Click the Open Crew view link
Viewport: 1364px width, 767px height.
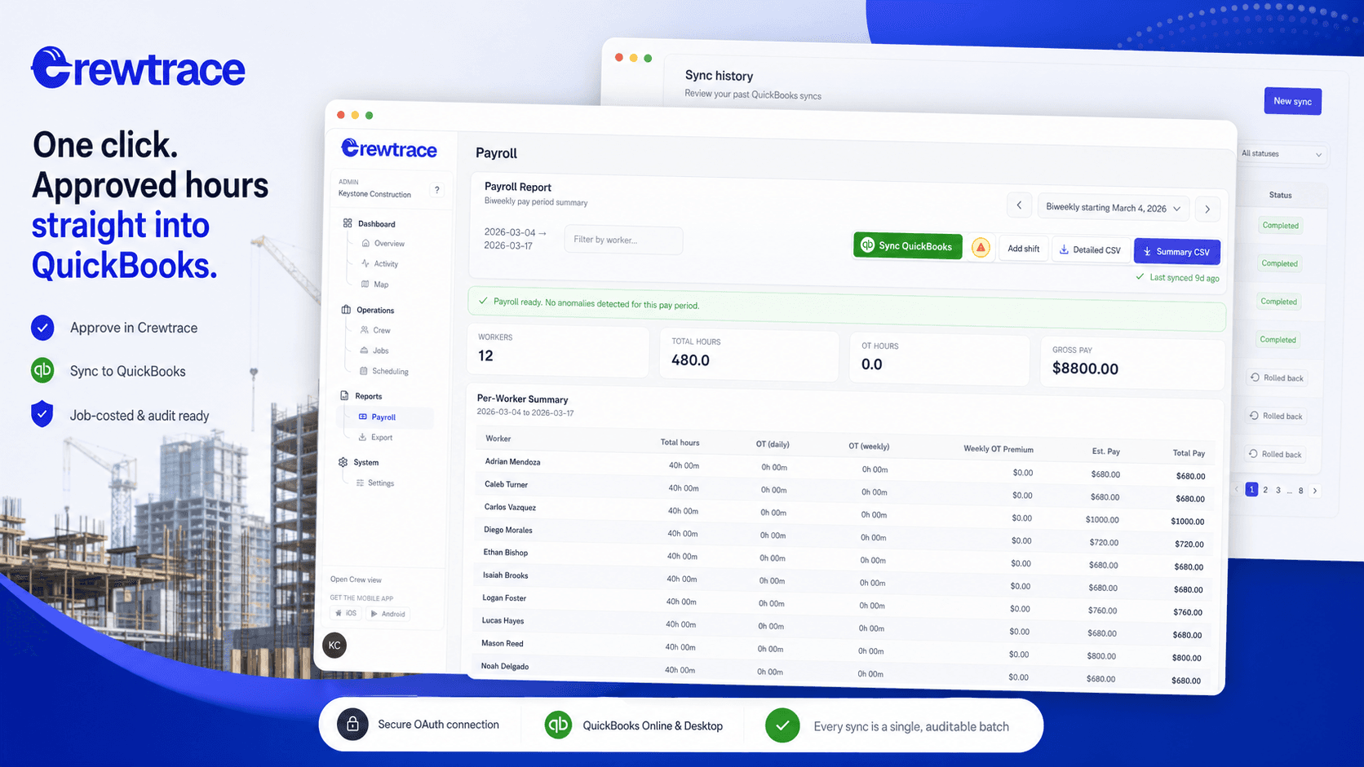[x=356, y=580]
